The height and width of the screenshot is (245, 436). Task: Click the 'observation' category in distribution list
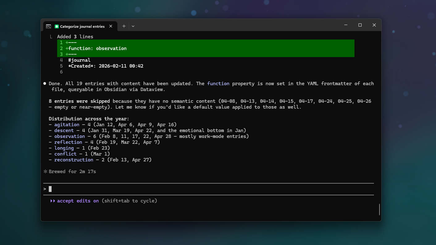click(69, 136)
